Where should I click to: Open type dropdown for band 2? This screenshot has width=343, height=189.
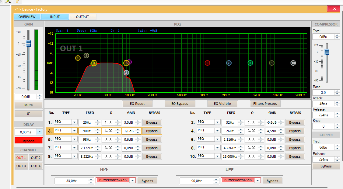pos(217,122)
